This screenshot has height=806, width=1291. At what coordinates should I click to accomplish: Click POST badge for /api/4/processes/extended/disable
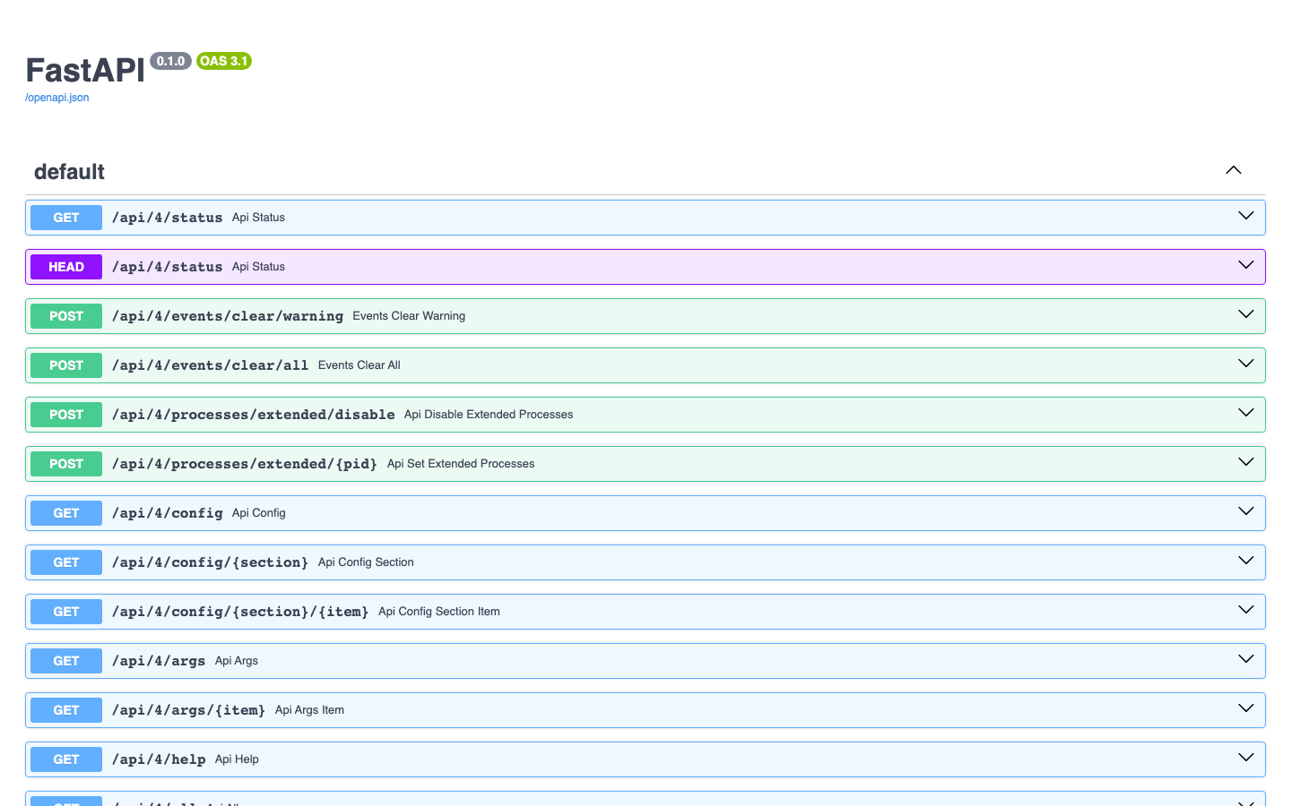pos(66,415)
